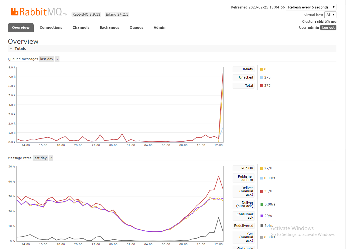346x249 pixels.
Task: Click the Publish legend label
Action: pos(244,168)
